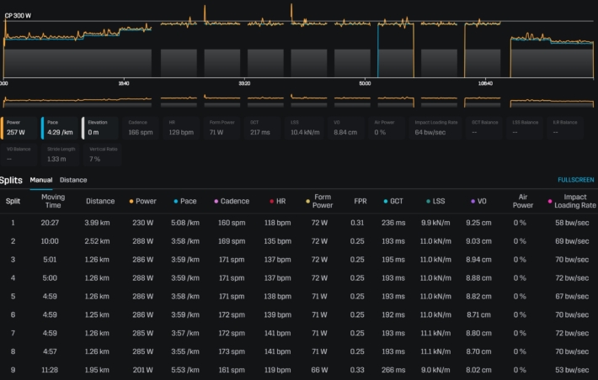Click the green LSS column dot icon
This screenshot has width=598, height=380.
[x=427, y=202]
